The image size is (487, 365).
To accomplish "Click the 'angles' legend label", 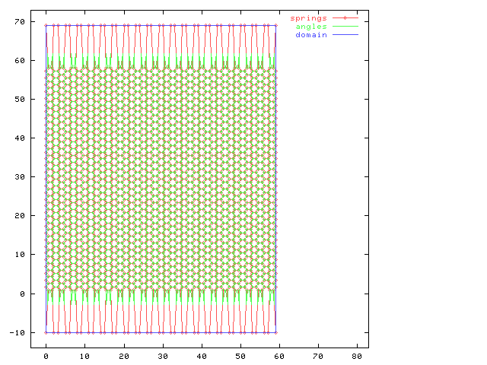I will pos(311,27).
